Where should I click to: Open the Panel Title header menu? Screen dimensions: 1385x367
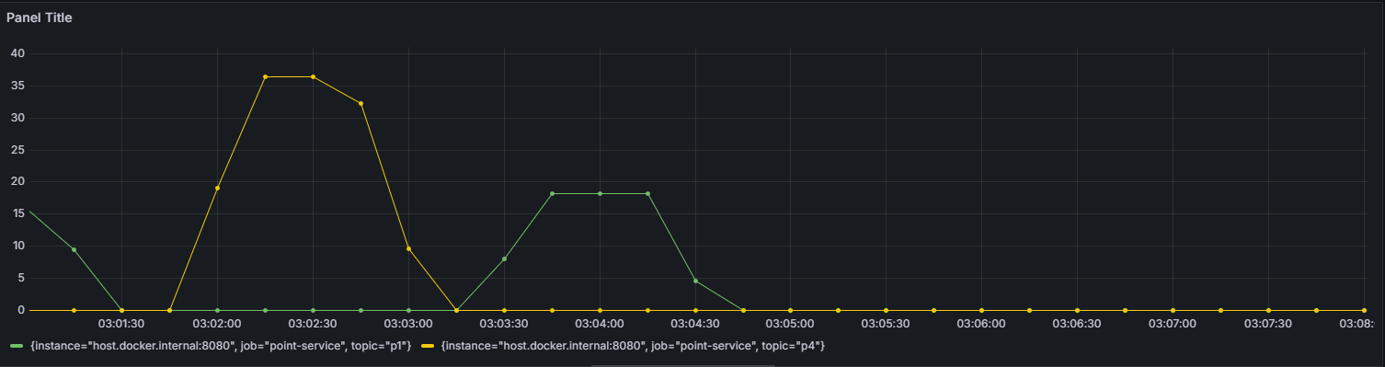40,17
